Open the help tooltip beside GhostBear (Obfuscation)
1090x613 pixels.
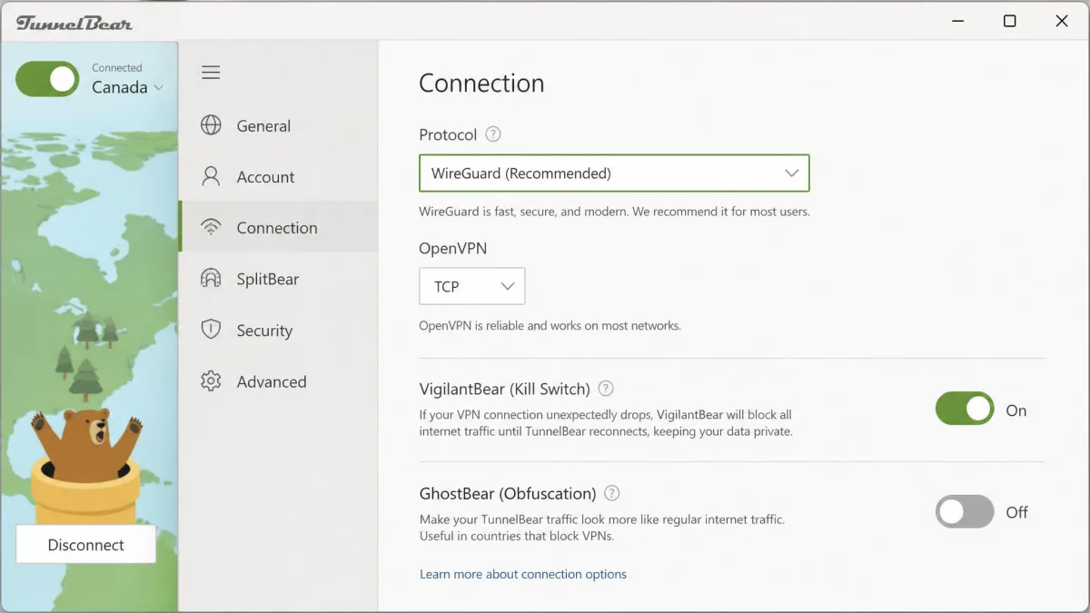point(612,493)
